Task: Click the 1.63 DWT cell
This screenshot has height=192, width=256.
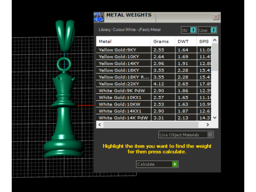Action: coord(186,104)
